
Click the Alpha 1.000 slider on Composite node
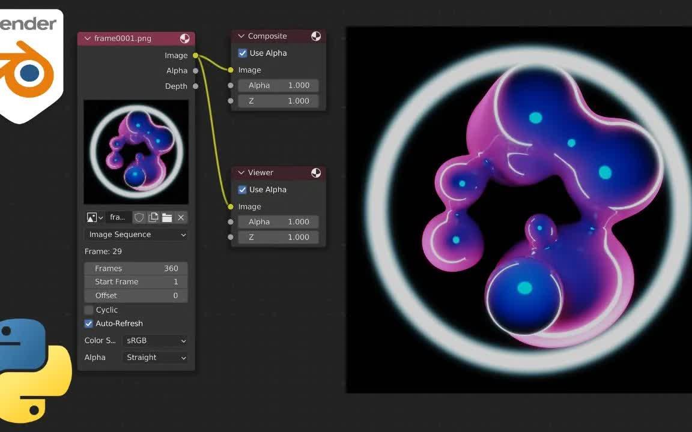278,85
